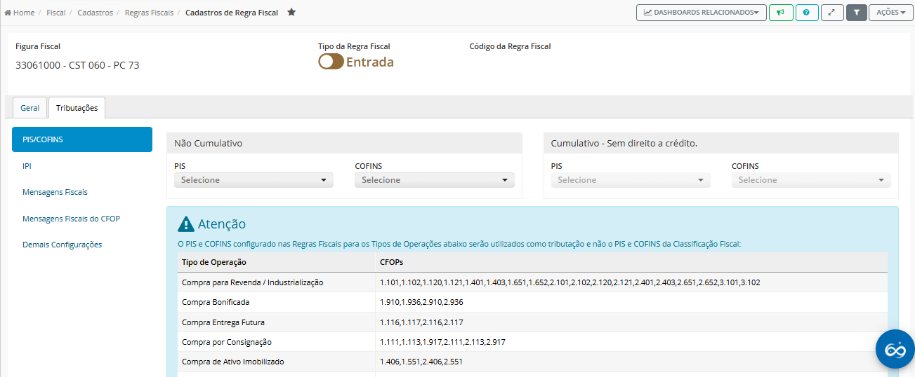Click the Compra Bonificada table row
Viewport: 915px width, 377px height.
click(216, 302)
